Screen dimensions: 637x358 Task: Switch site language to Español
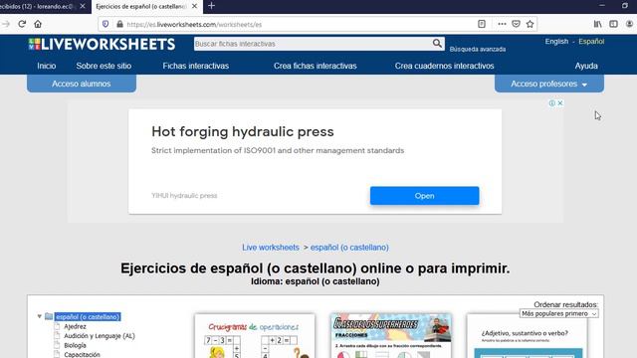tap(591, 42)
